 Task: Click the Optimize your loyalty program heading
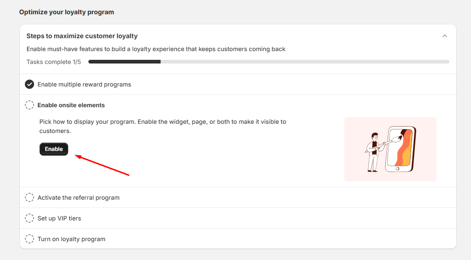coord(67,12)
